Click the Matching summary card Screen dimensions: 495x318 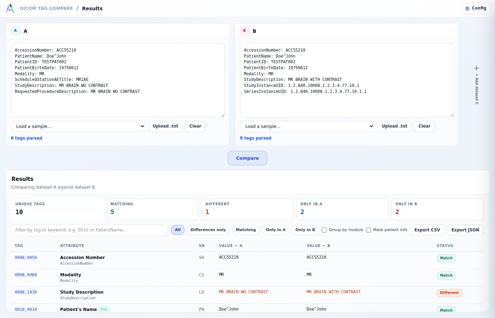[x=152, y=209]
